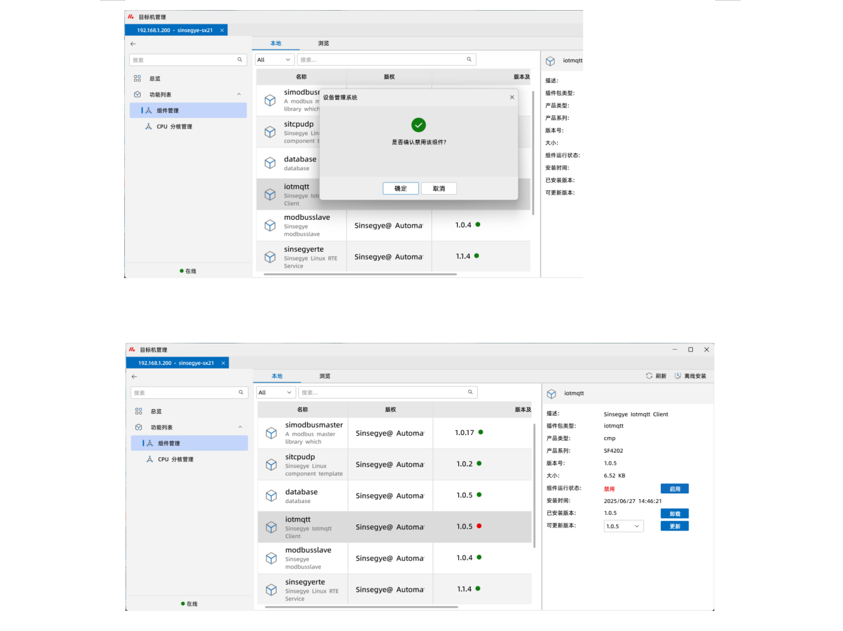Open the 可更新版本 1.0.5 version dropdown
Screen dimensions: 843x631
click(623, 526)
